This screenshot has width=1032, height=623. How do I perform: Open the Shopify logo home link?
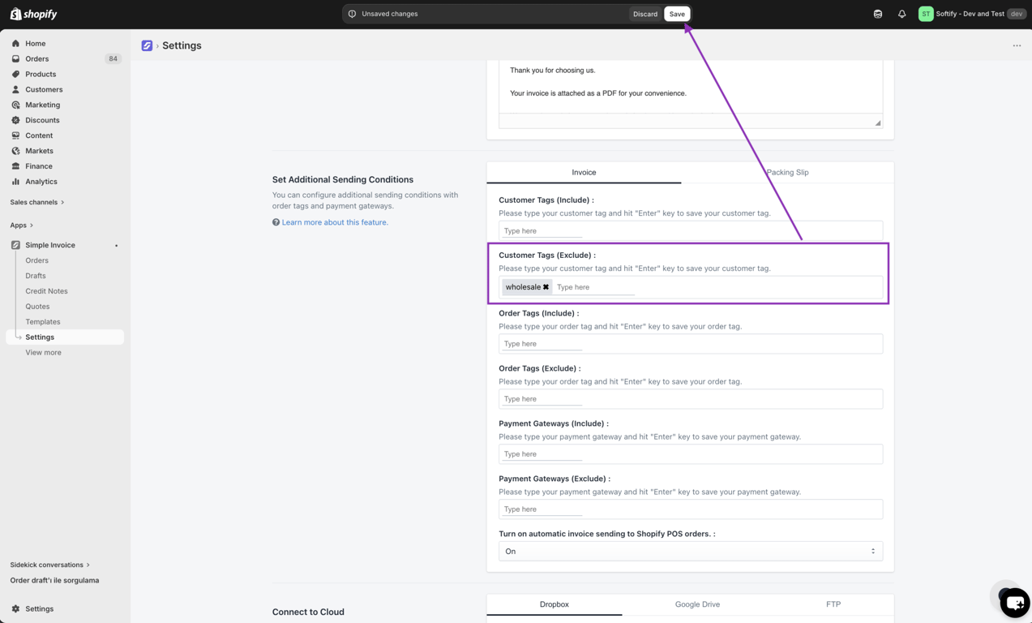pos(33,14)
